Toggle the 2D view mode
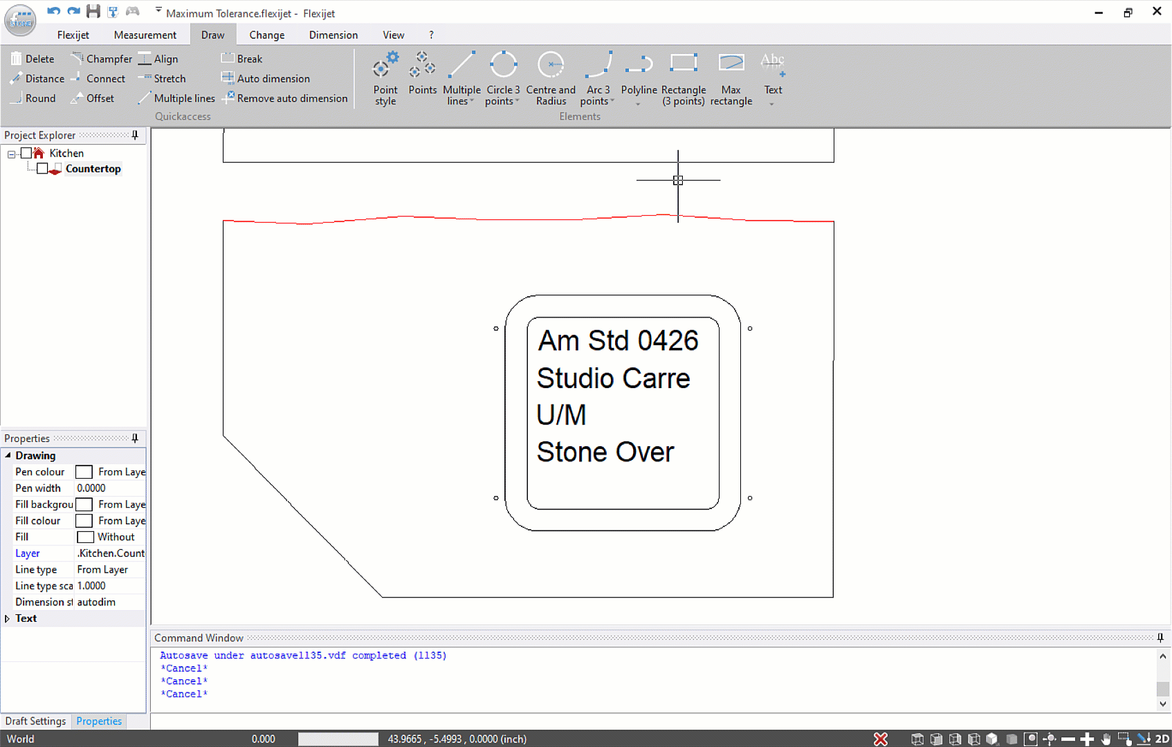 tap(1162, 739)
